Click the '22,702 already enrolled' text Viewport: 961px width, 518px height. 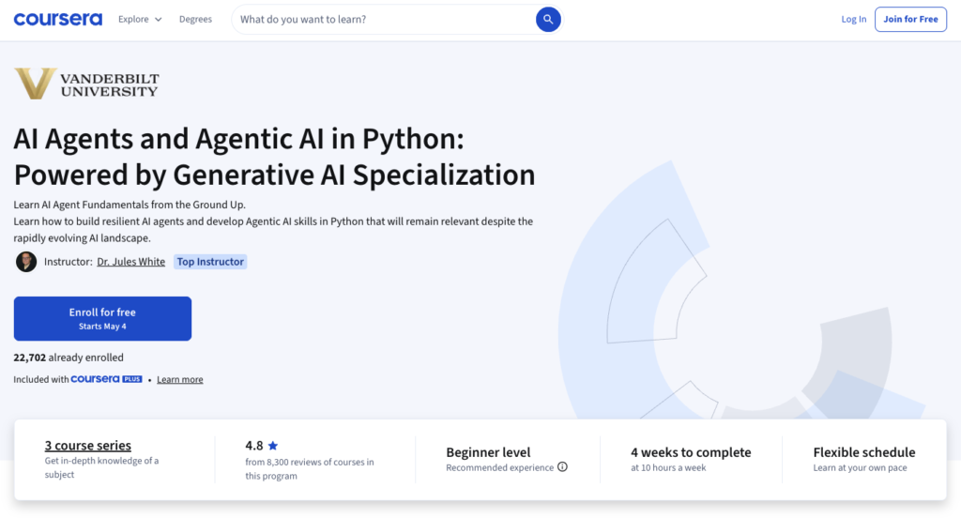tap(69, 358)
